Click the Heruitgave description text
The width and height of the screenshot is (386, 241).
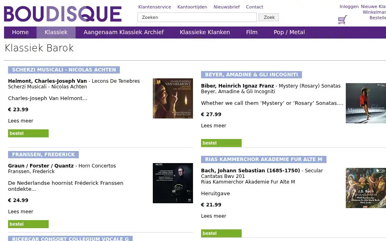(x=216, y=194)
